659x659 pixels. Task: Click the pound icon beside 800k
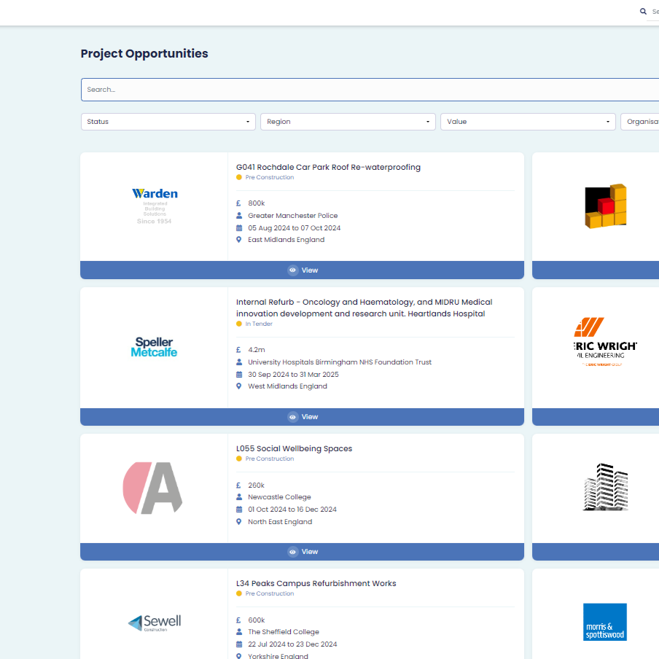point(238,203)
